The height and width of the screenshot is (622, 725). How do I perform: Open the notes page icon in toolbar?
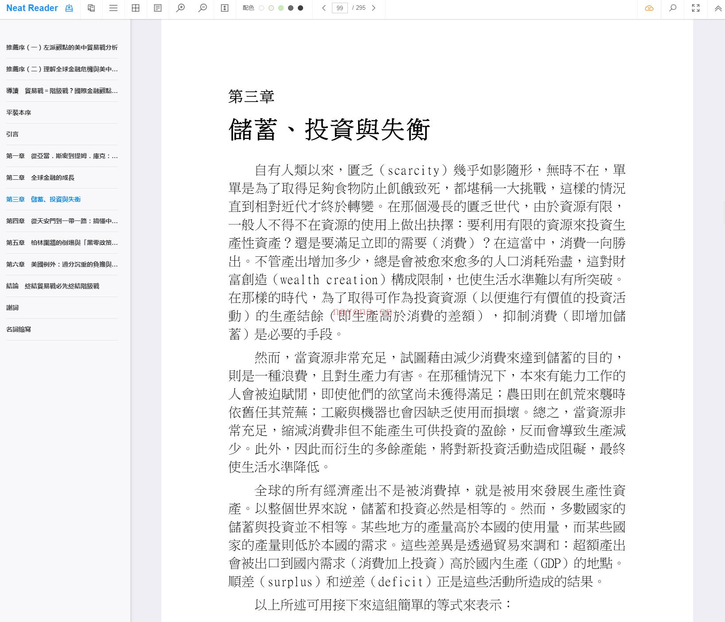point(158,8)
